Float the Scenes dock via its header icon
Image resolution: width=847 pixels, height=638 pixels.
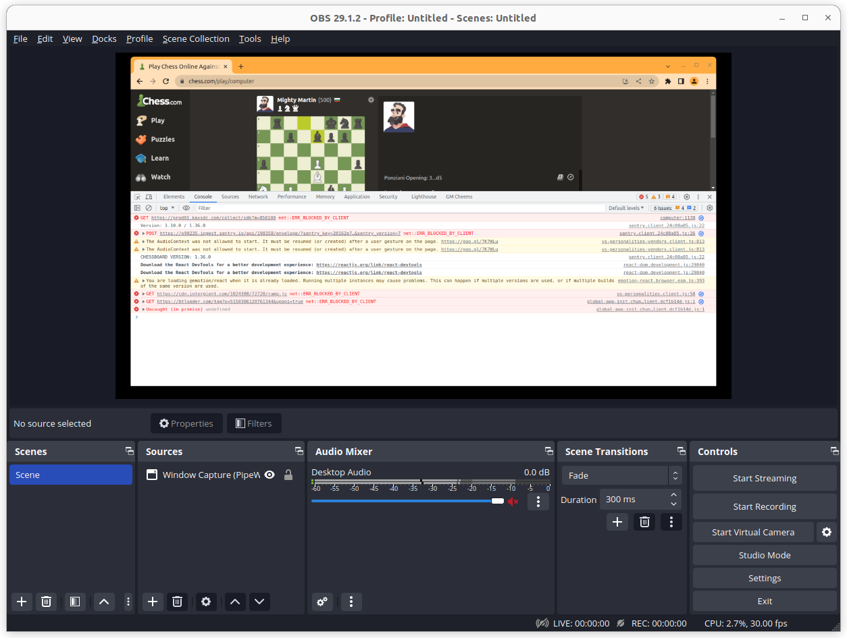[x=129, y=451]
